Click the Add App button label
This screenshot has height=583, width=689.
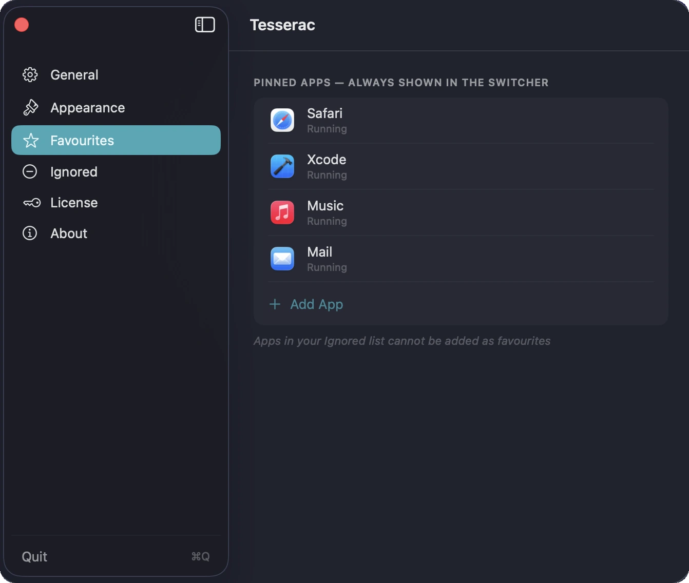[x=317, y=304]
